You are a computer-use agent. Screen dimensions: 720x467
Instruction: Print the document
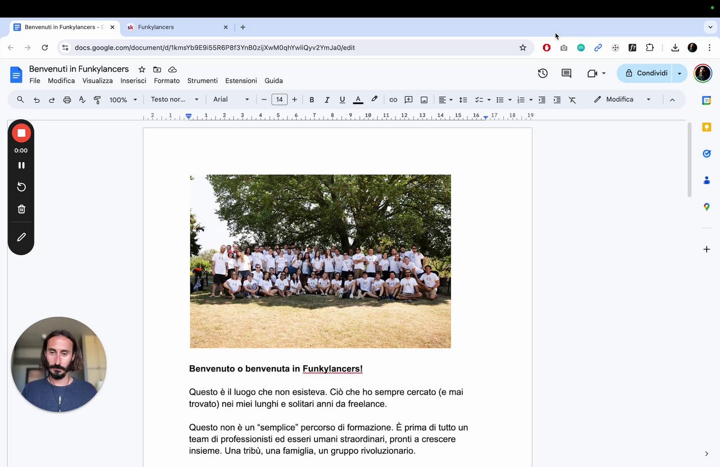[x=67, y=99]
